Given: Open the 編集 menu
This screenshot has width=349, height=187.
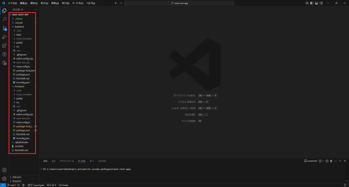Looking at the screenshot, I should point(24,3).
